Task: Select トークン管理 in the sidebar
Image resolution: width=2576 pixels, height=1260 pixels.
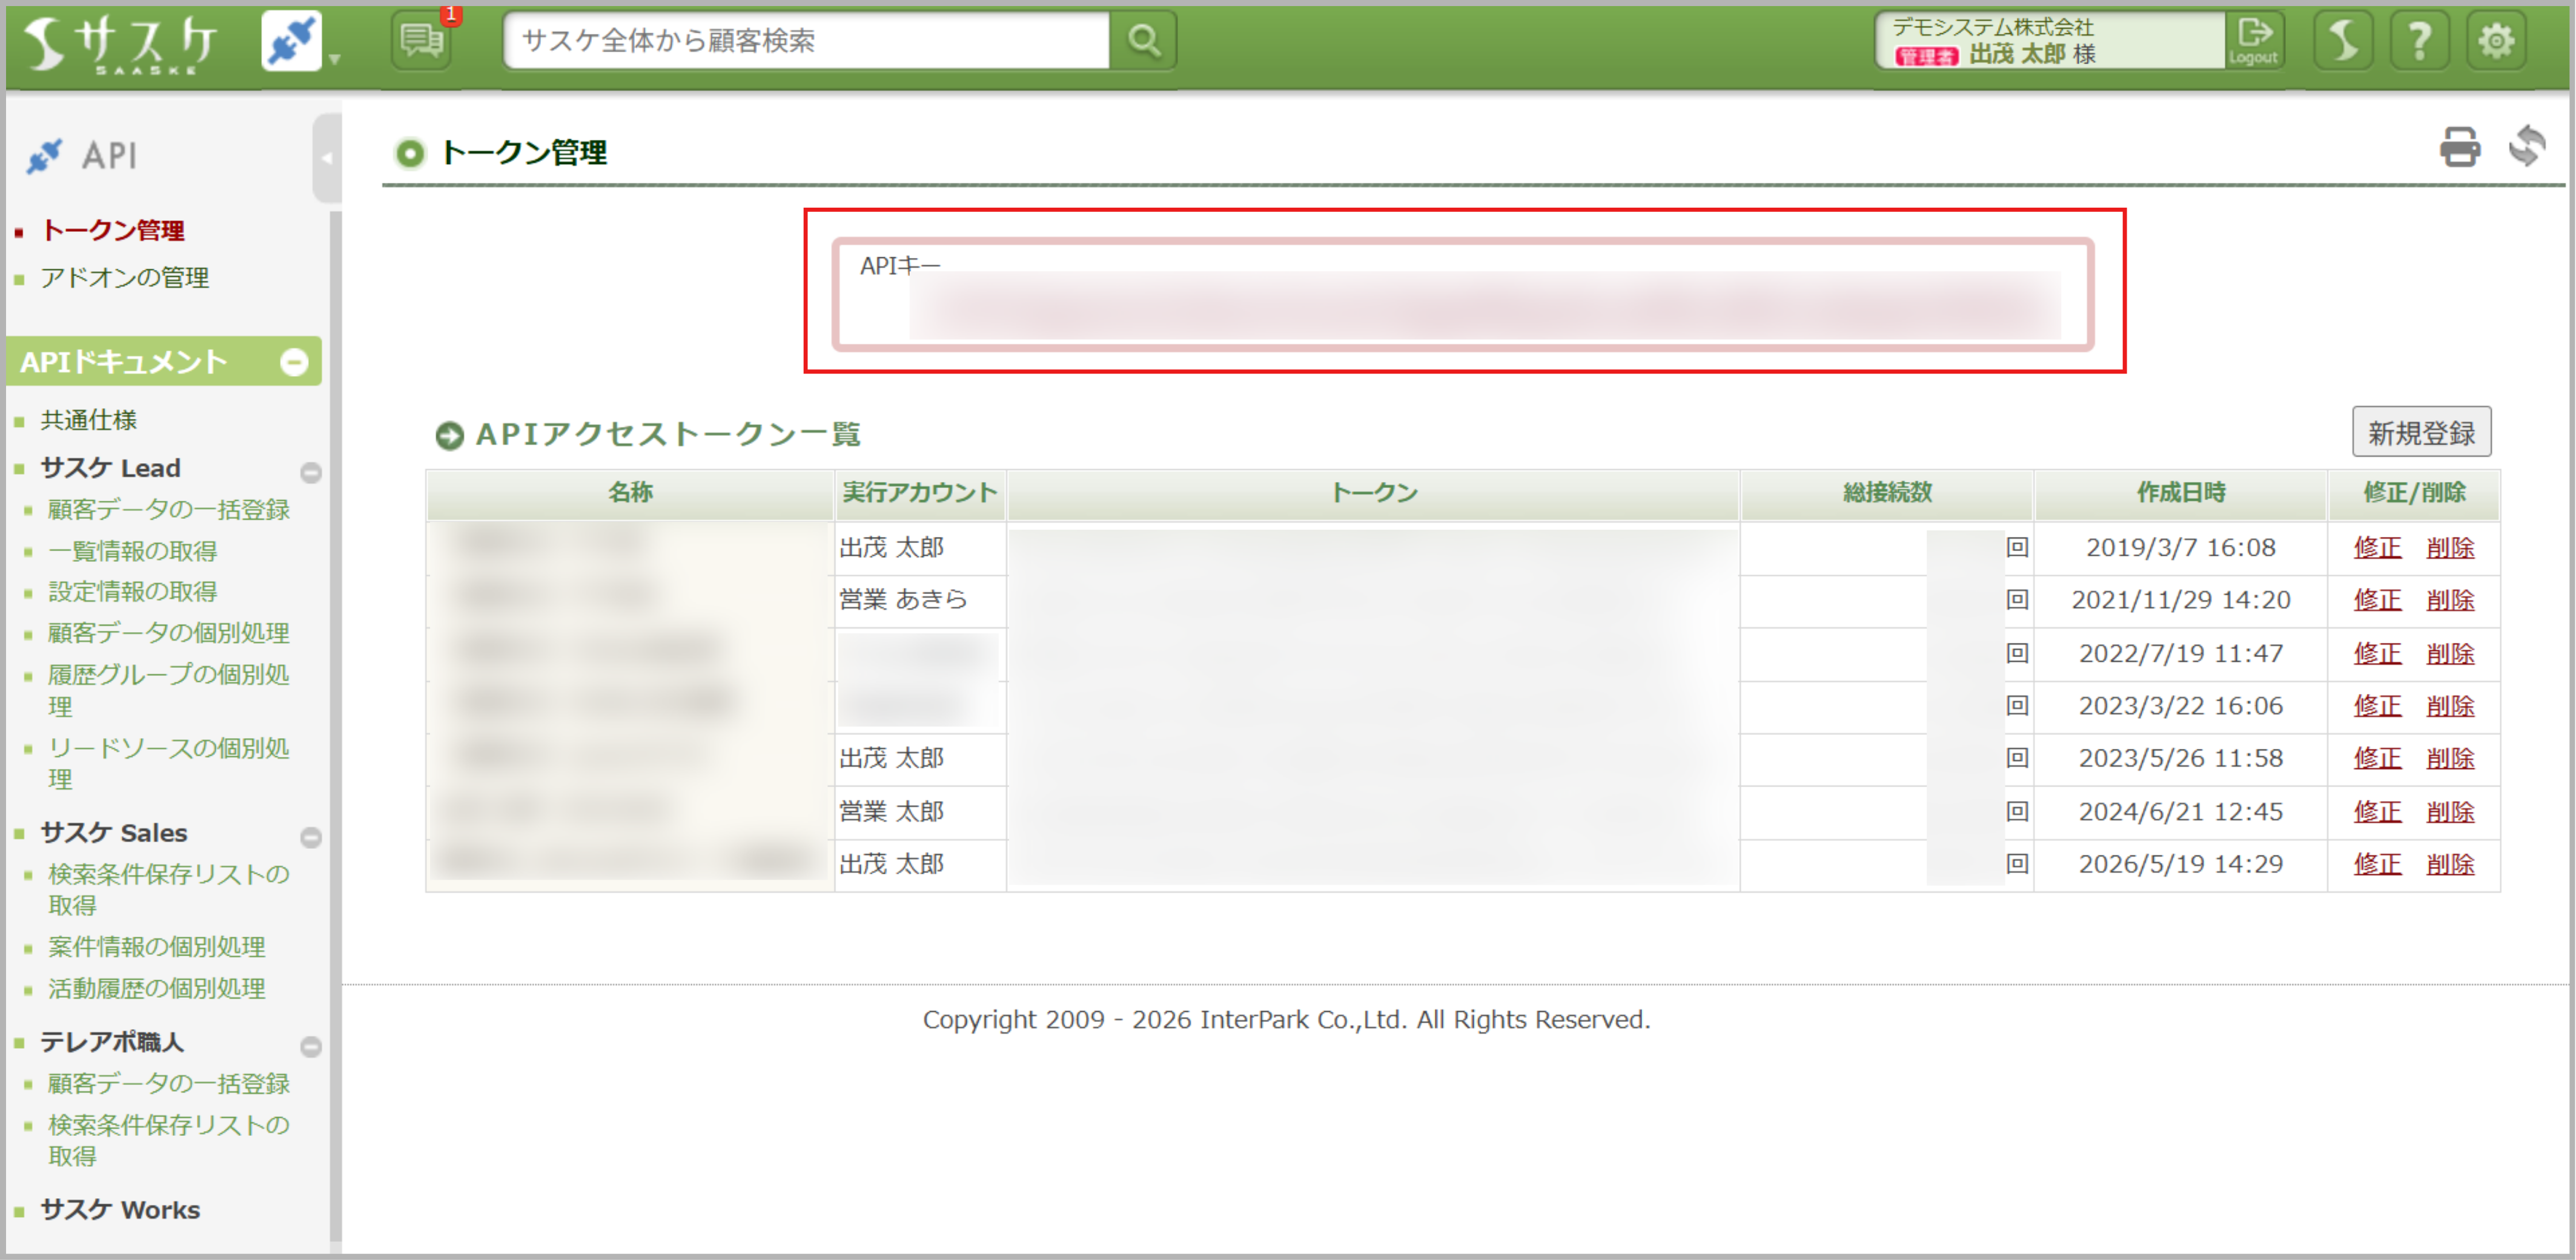Action: click(112, 231)
